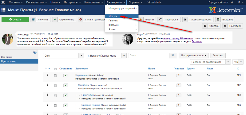Set Магазины as home with star icon
The width and height of the screenshot is (246, 115).
point(179,85)
